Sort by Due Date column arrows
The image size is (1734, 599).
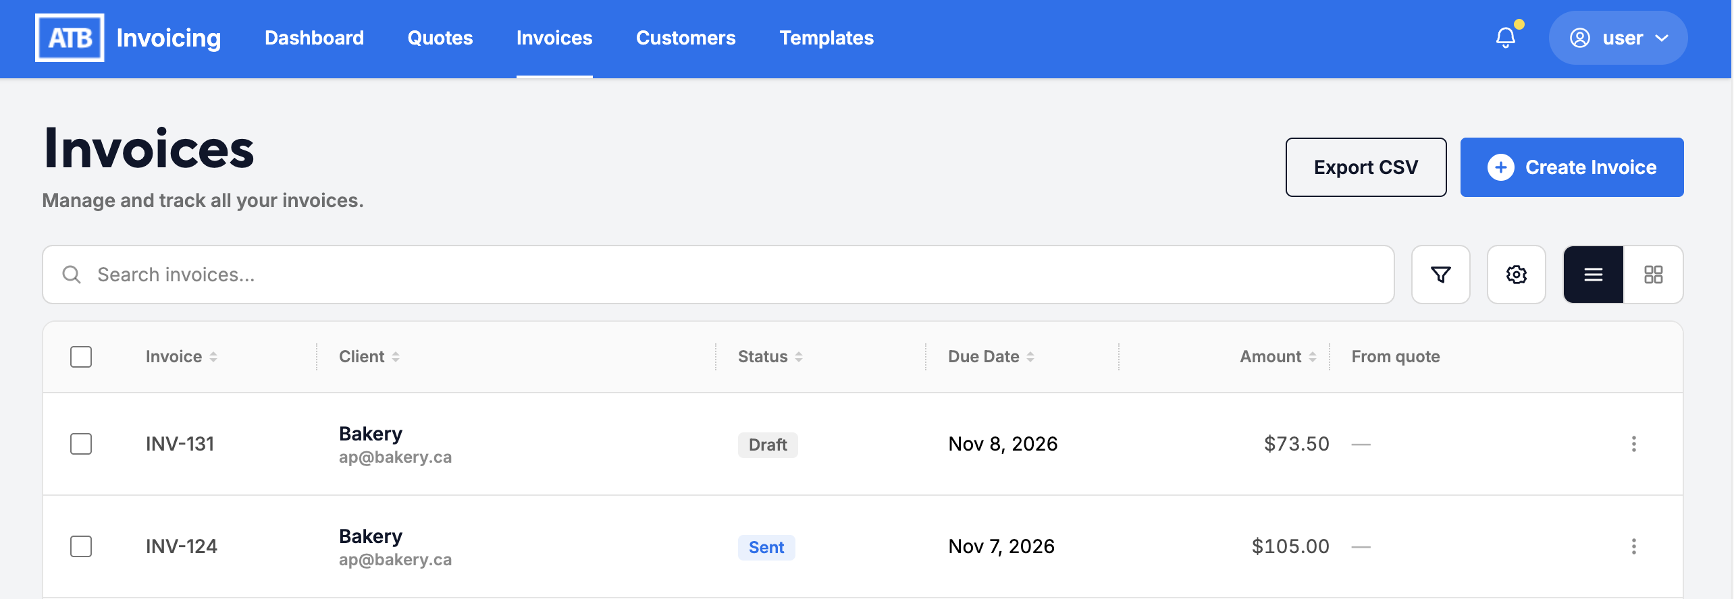(x=1030, y=357)
